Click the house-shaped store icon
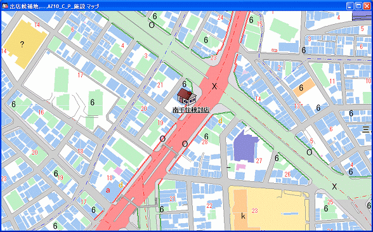This screenshot has height=232, width=373. (186, 97)
